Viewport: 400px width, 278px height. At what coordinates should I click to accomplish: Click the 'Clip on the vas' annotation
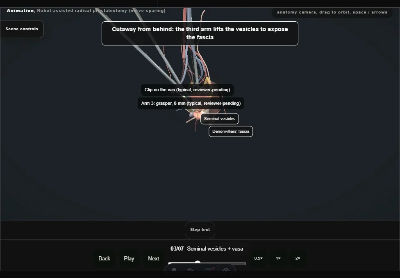pos(187,90)
